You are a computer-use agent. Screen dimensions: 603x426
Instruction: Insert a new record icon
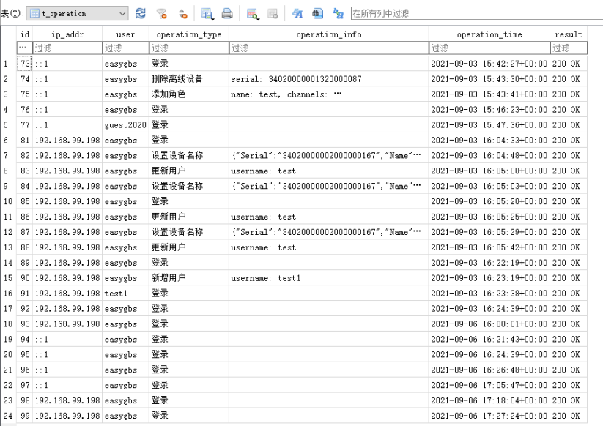[253, 14]
